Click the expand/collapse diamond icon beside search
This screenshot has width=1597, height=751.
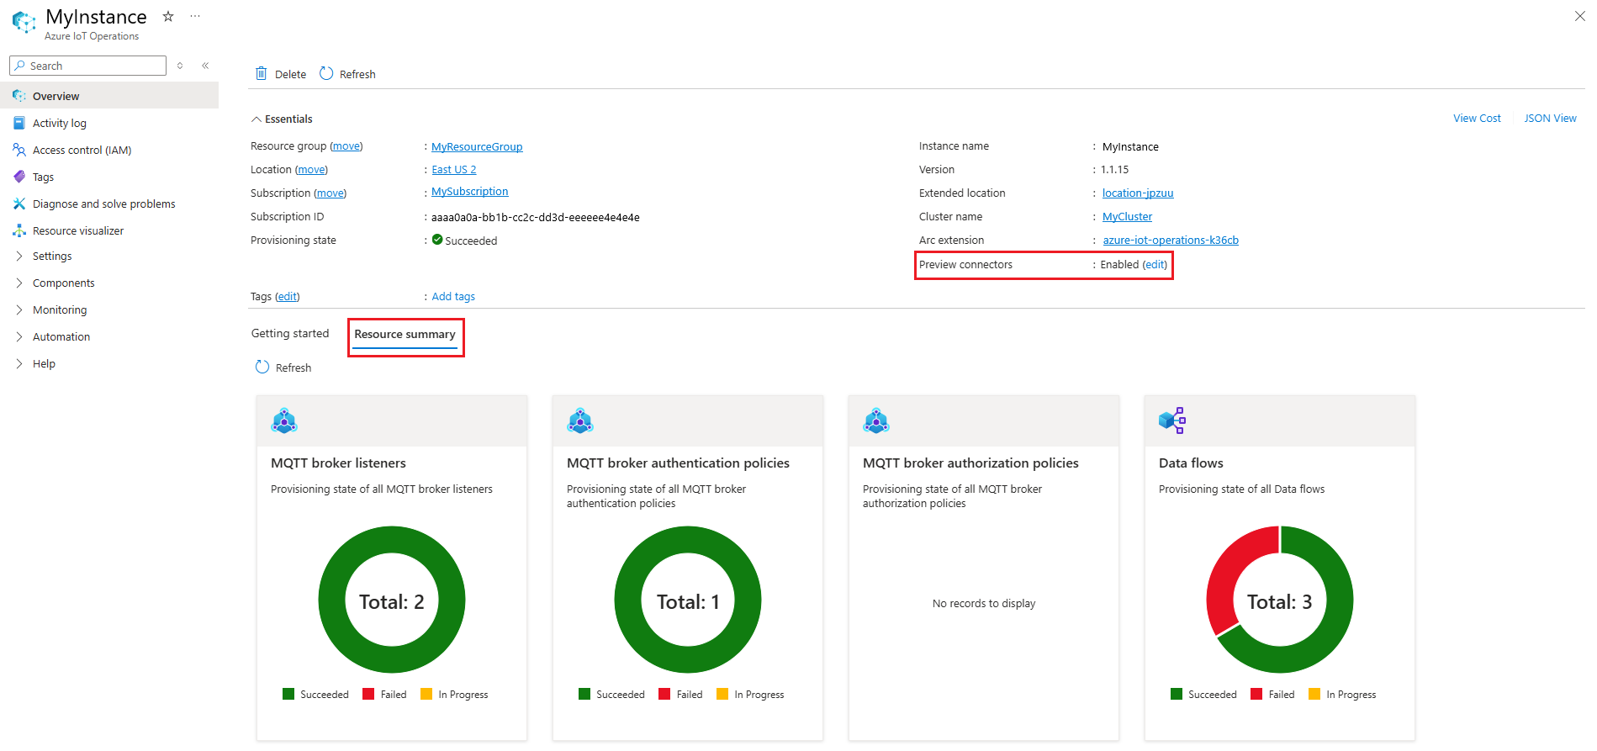(180, 66)
